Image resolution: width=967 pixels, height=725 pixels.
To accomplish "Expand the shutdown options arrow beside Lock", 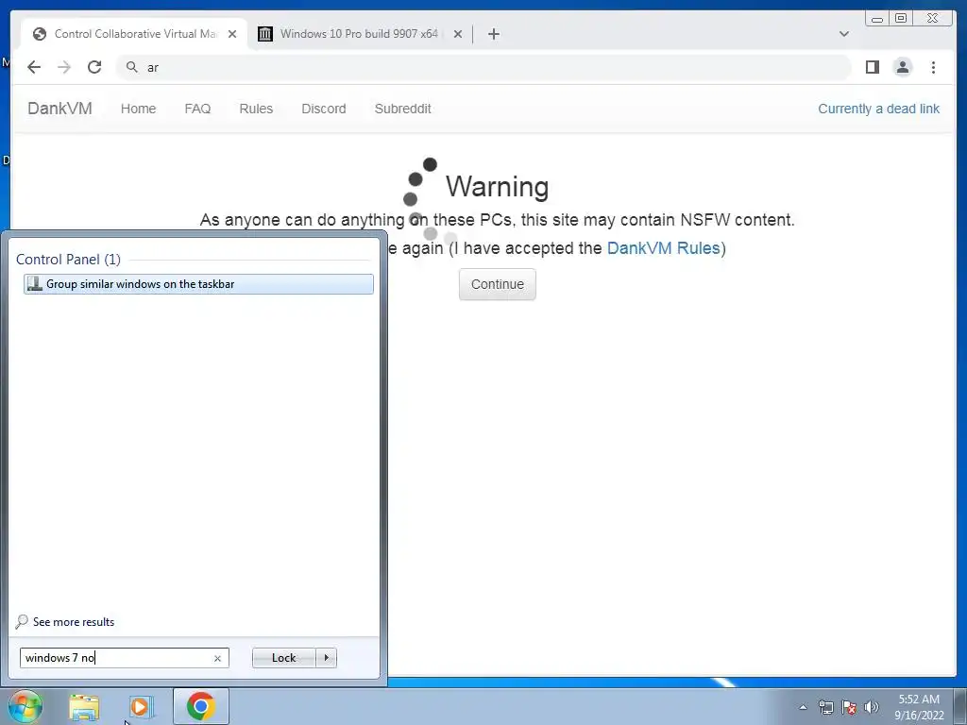I will point(326,658).
